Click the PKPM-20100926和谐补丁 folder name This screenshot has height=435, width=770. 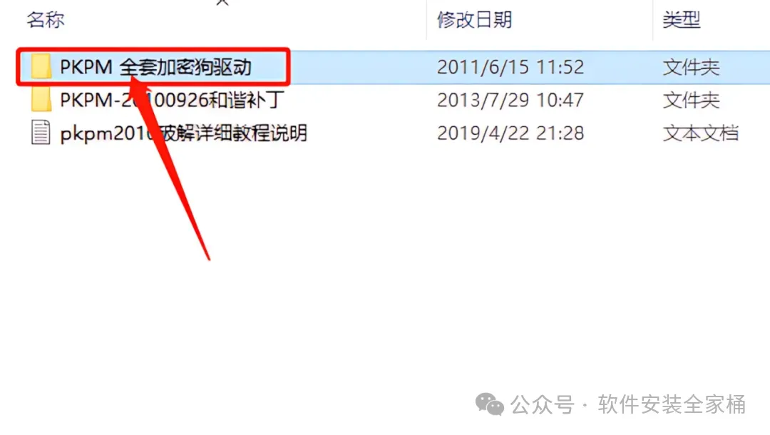pos(172,100)
